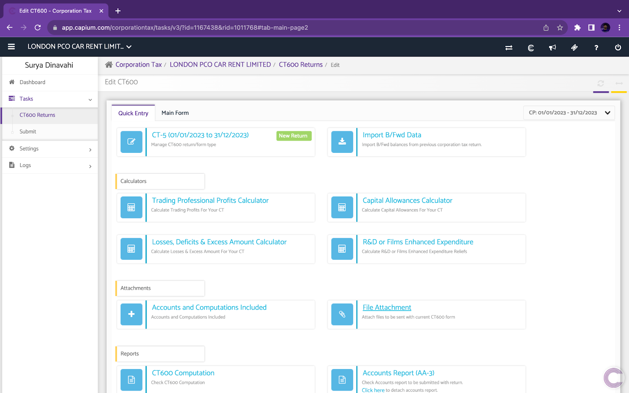Click the ticket icon in header
The image size is (629, 393).
[574, 48]
